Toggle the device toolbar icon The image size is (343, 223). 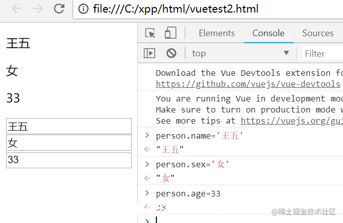point(170,33)
